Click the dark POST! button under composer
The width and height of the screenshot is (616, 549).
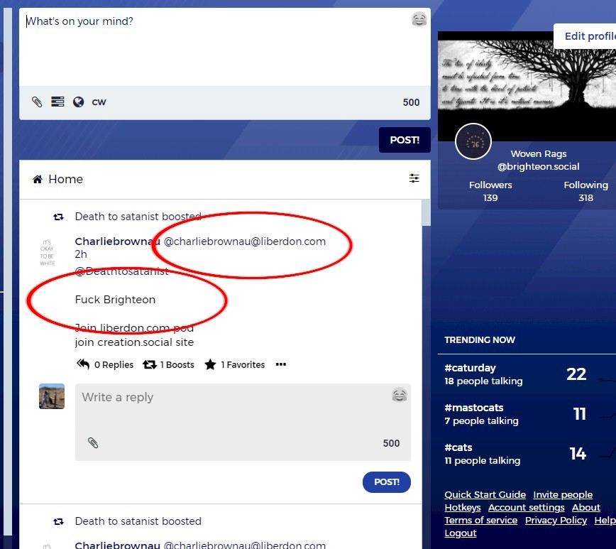pos(405,140)
